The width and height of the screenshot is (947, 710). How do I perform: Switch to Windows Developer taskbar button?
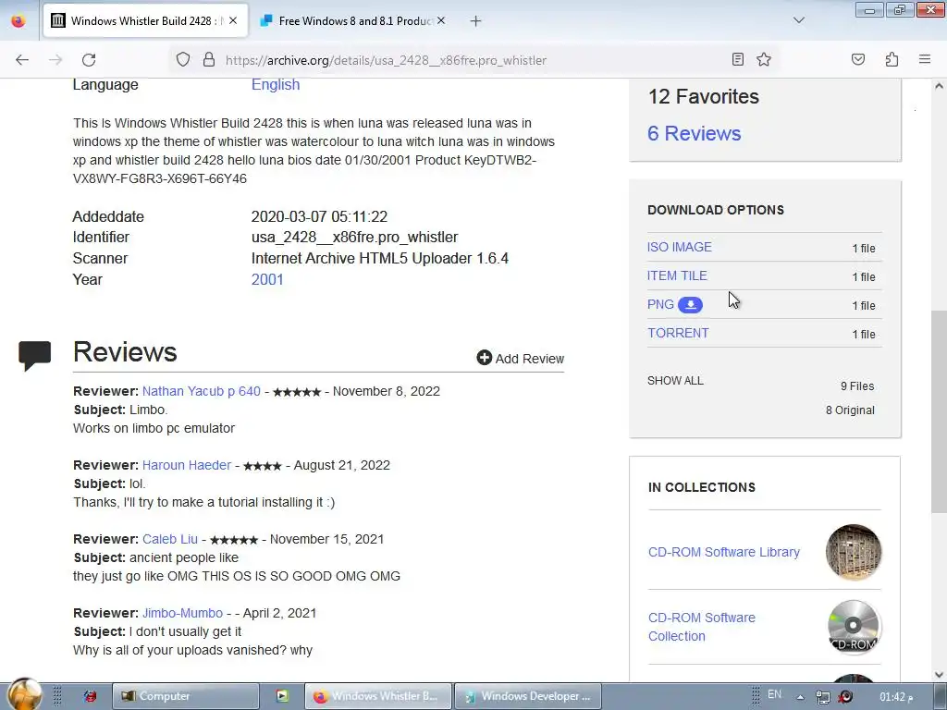pyautogui.click(x=528, y=696)
